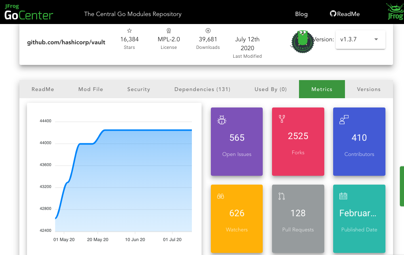
Task: Open the Used By (0) tab
Action: pos(271,89)
